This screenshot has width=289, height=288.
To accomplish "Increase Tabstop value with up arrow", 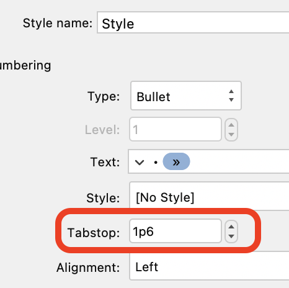I will (x=231, y=227).
